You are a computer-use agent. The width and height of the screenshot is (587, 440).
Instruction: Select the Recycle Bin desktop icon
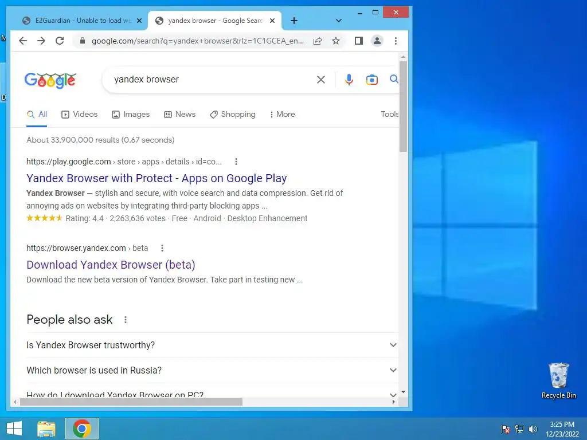558,381
